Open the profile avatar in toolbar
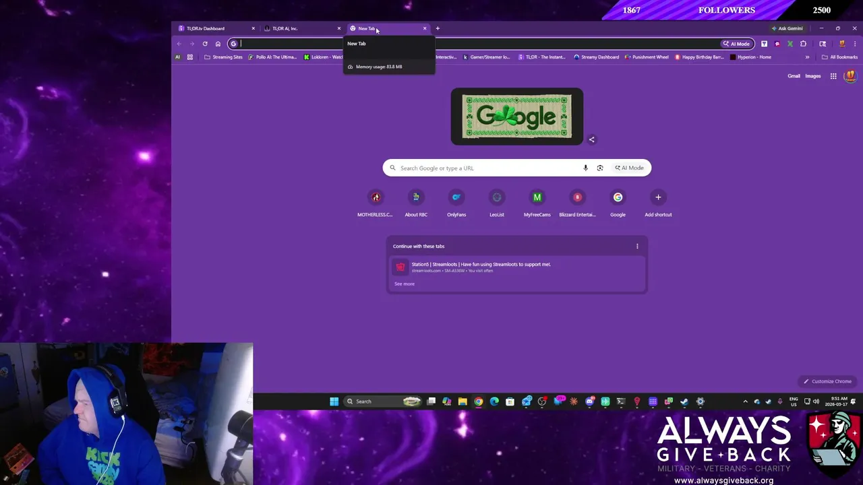The image size is (863, 485). 841,44
